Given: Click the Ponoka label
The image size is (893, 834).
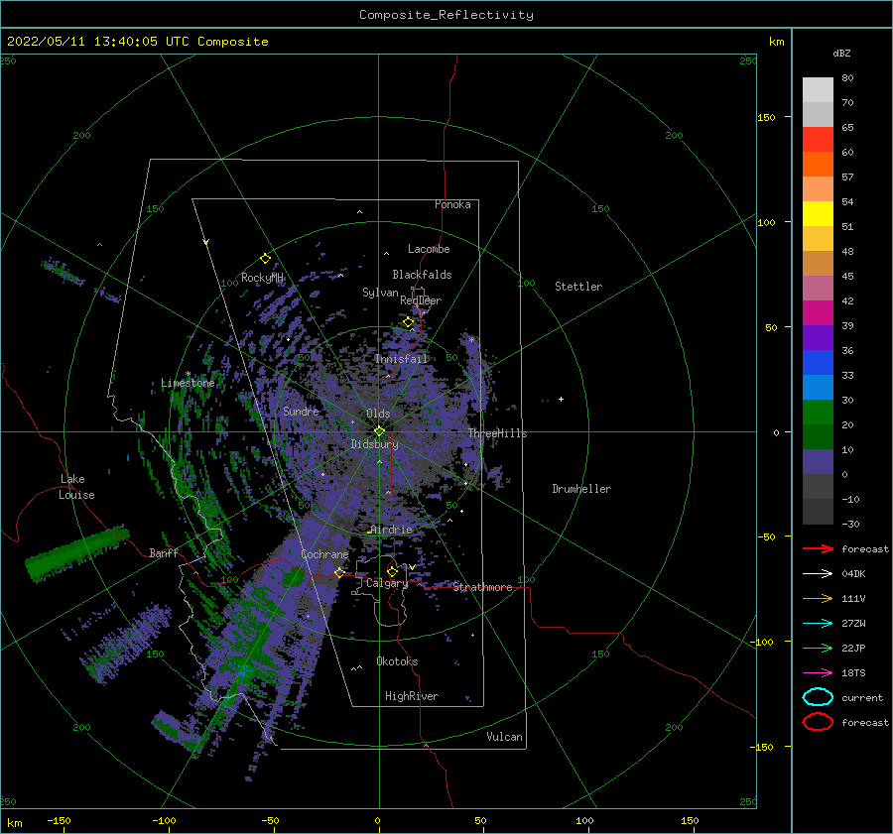Looking at the screenshot, I should tap(452, 204).
